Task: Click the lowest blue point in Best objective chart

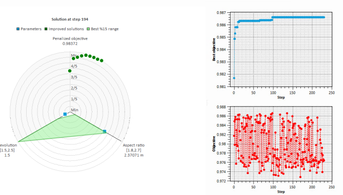Action: tap(234, 78)
